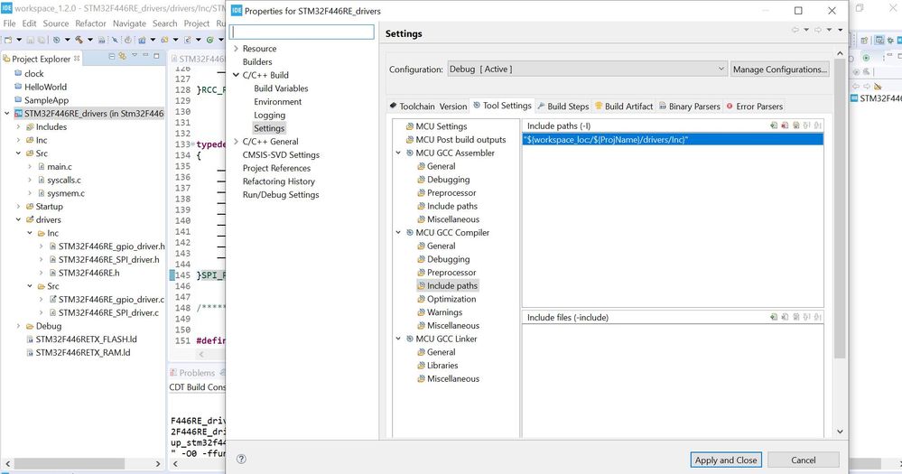Open the Source menu in the IDE

pos(56,23)
